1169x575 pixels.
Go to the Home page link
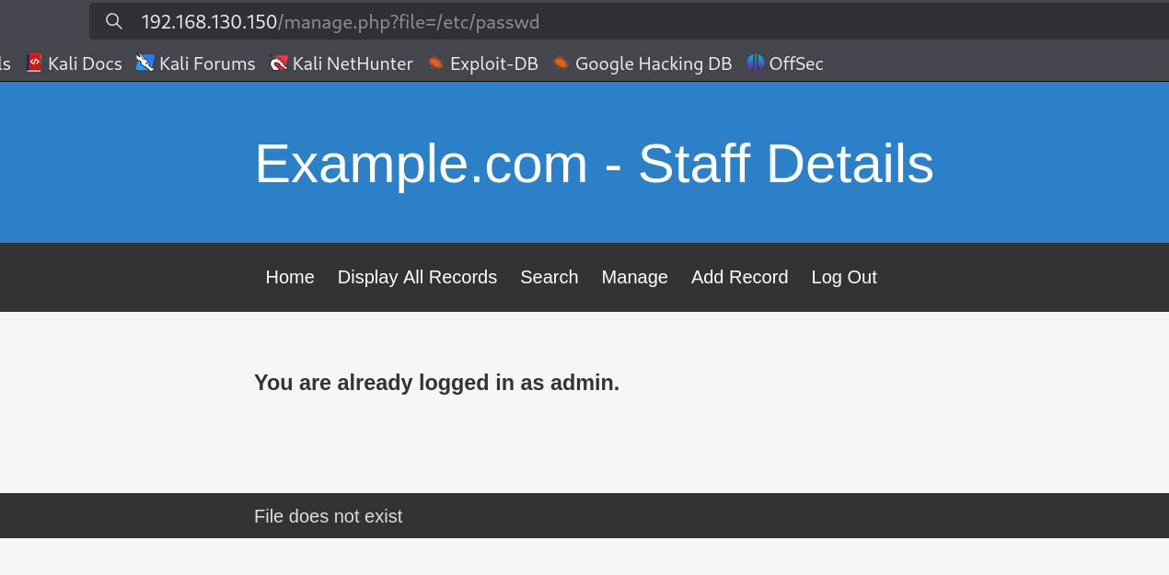click(x=290, y=277)
